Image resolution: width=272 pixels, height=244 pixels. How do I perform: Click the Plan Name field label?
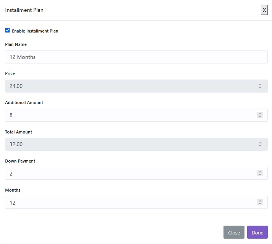point(16,44)
